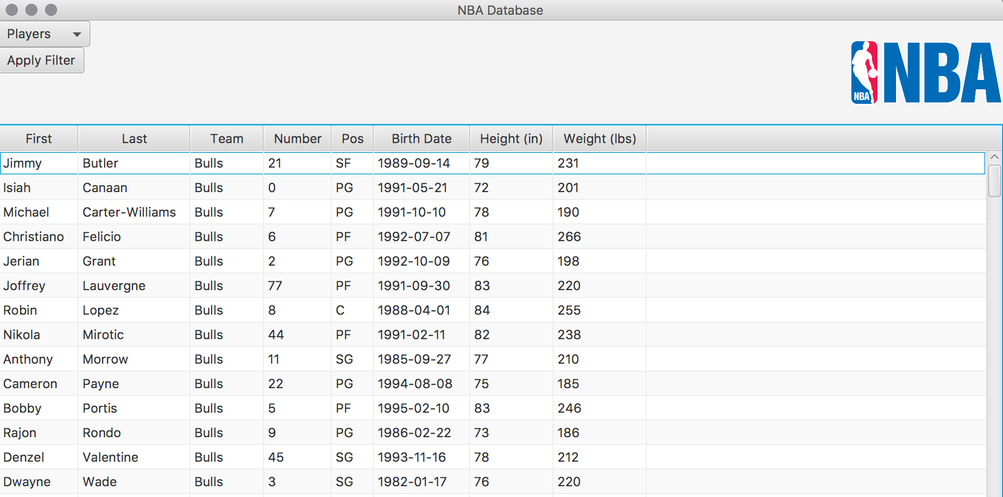Select the Jimmy Butler row
The image size is (1003, 497).
294,163
